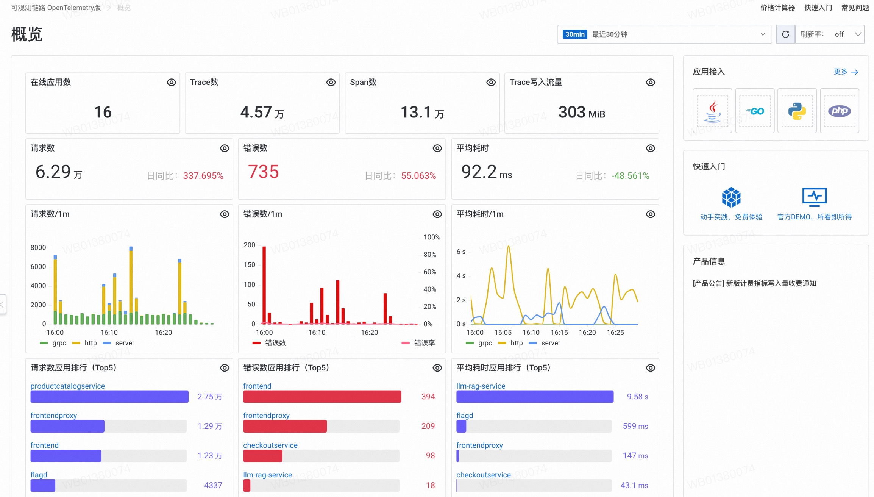Click the Go application access icon
This screenshot has height=497, width=874.
[755, 111]
